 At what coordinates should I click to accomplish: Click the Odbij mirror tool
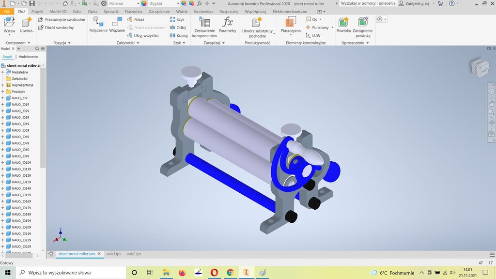[x=178, y=28]
